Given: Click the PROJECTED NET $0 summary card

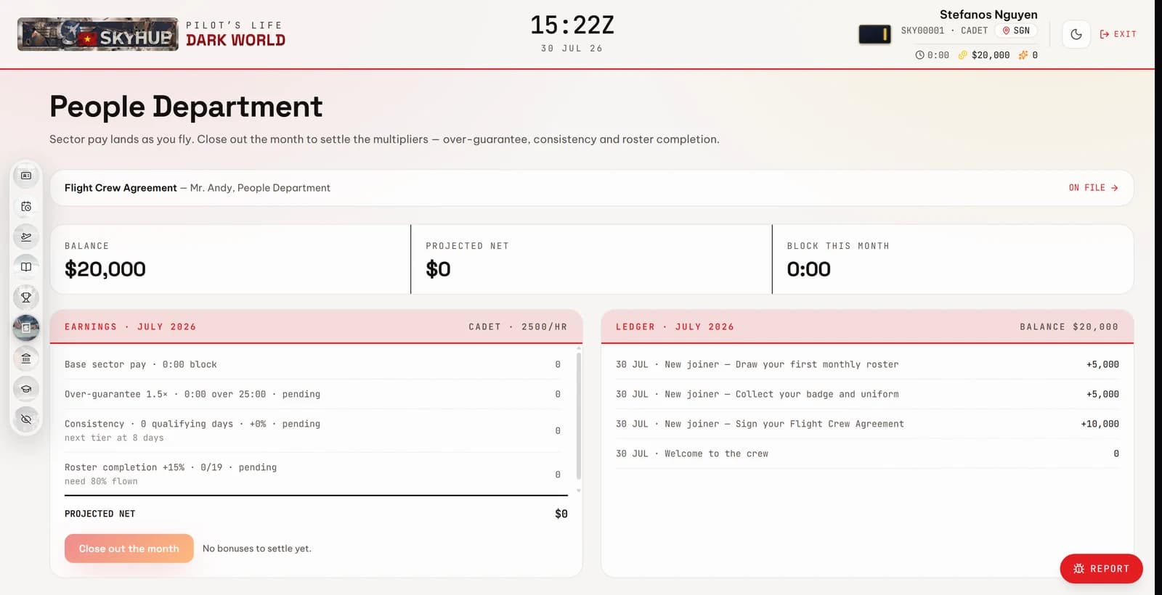Looking at the screenshot, I should click(x=591, y=259).
